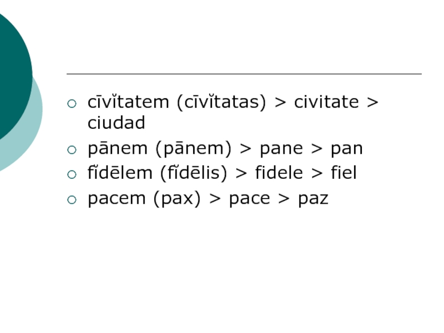
Task: Click the word "fĭdēlem" starting the third bullet
Action: [x=120, y=173]
